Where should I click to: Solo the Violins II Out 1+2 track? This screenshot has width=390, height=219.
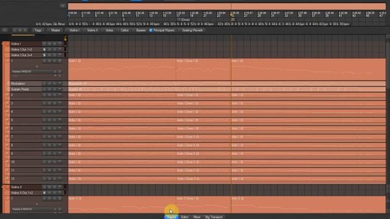click(44, 193)
